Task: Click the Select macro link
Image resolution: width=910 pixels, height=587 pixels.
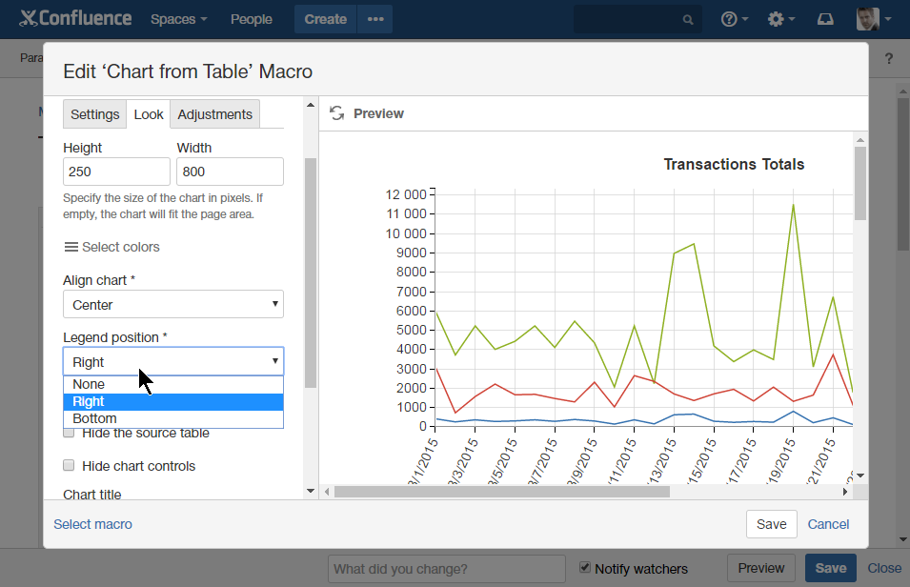Action: click(x=92, y=524)
